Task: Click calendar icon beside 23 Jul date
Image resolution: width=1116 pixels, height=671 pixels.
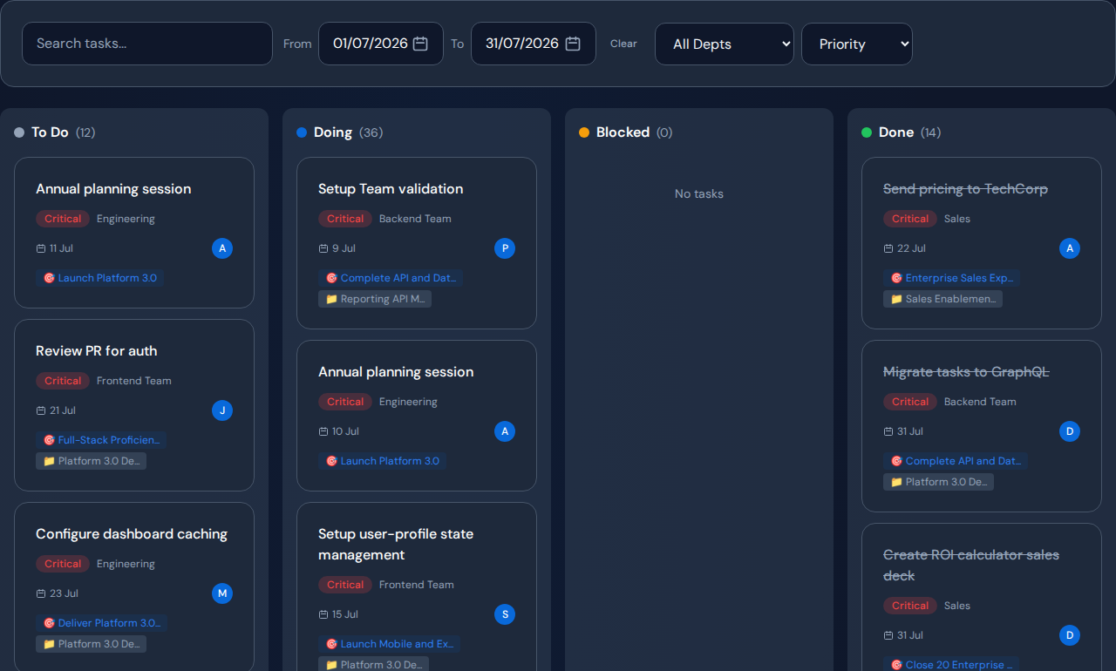Action: (41, 593)
